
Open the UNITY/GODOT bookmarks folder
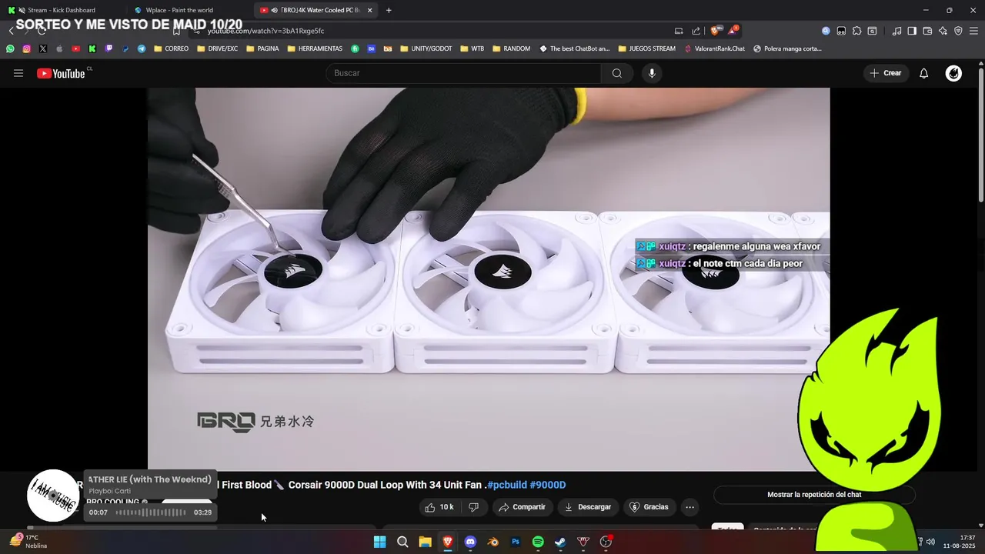click(x=426, y=48)
